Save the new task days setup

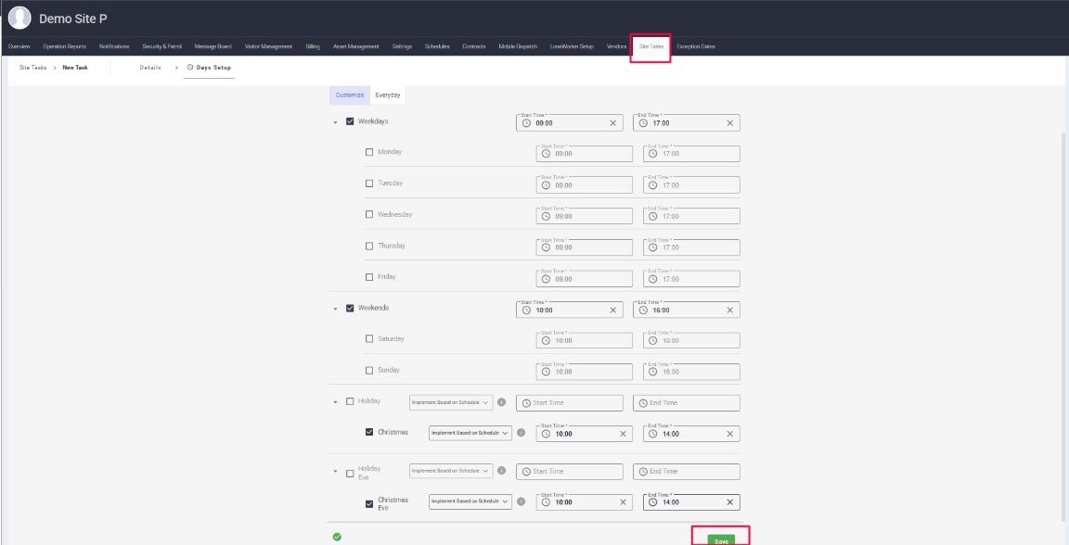click(x=721, y=540)
